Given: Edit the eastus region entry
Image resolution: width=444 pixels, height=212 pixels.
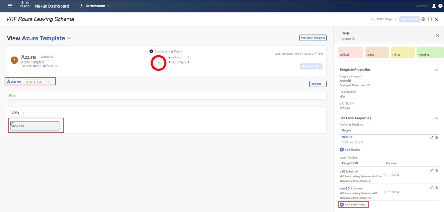Looking at the screenshot, I should click(x=431, y=138).
